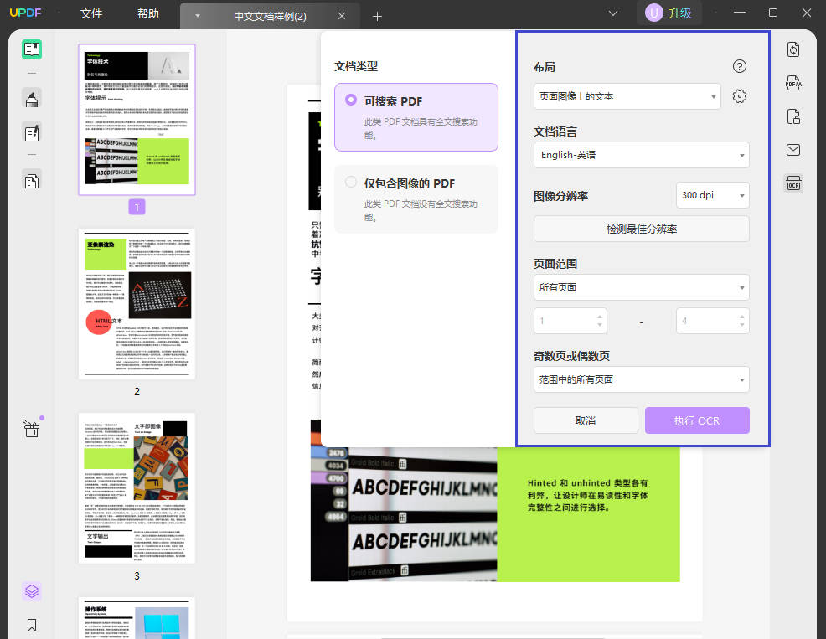Select the OCR tool in right sidebar
The width and height of the screenshot is (826, 639).
792,183
